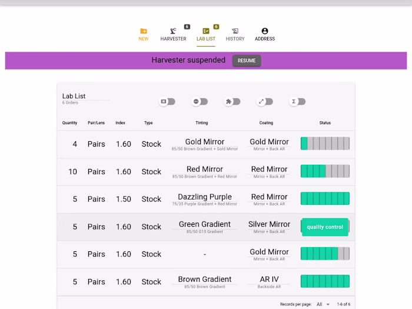Click the 85/50 G15 Gradient subtitle

tap(205, 232)
